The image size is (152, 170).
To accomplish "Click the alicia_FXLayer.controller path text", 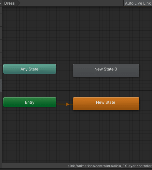I will coord(110,166).
